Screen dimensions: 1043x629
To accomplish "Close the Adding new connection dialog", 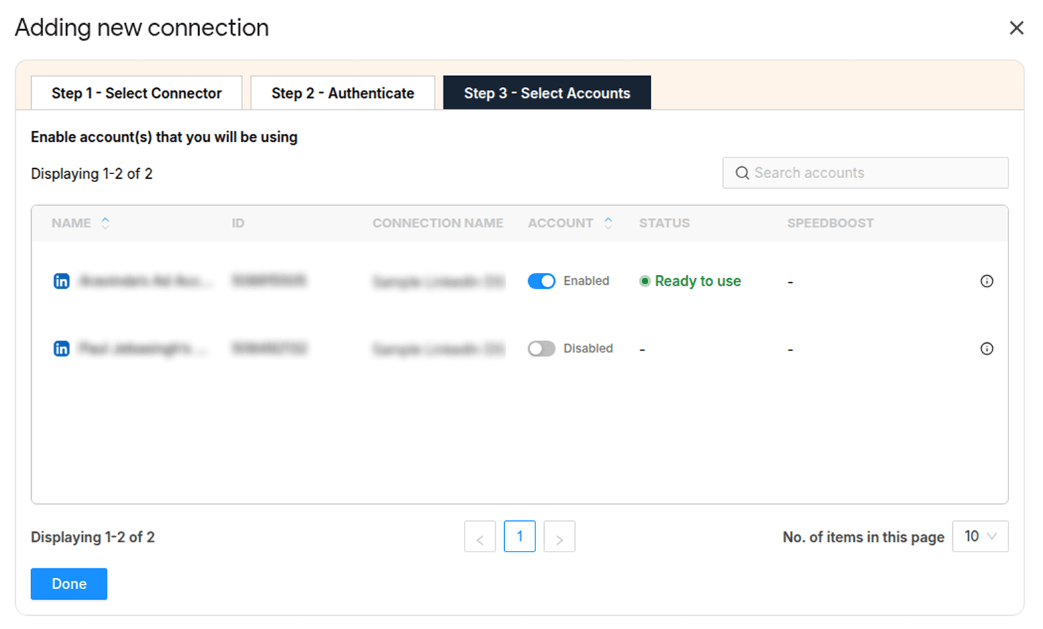I will tap(1016, 27).
